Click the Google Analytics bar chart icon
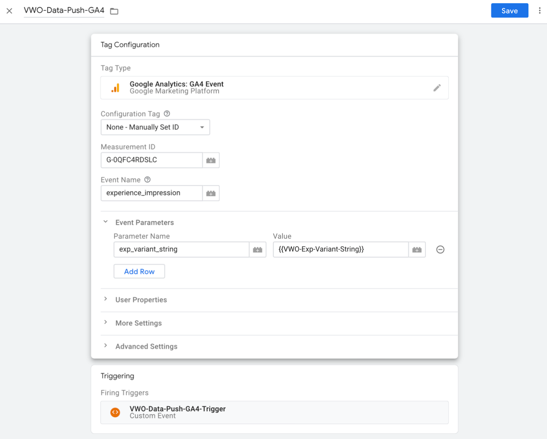The width and height of the screenshot is (547, 439). 116,88
